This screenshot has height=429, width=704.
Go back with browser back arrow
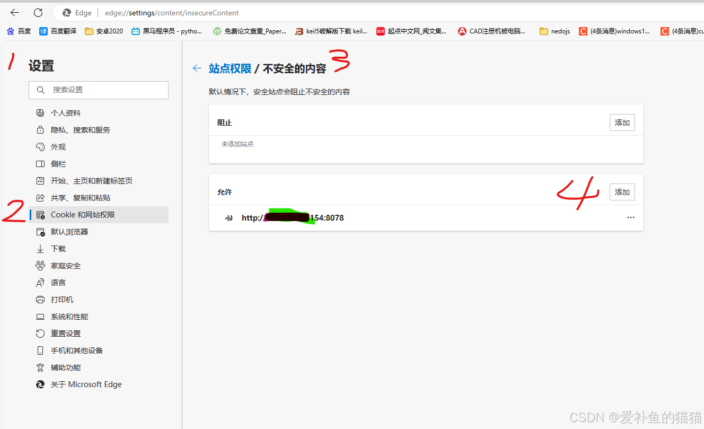tap(15, 13)
